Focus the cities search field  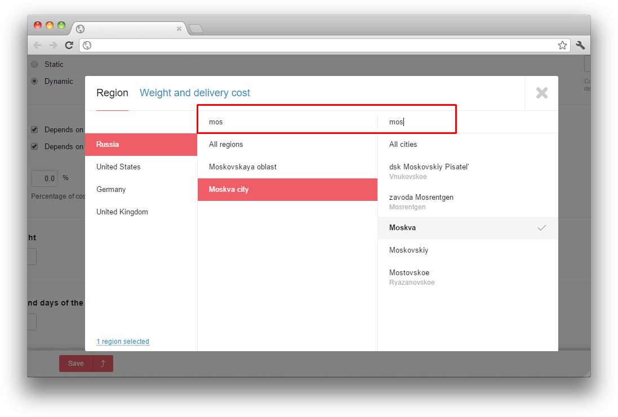pyautogui.click(x=468, y=122)
